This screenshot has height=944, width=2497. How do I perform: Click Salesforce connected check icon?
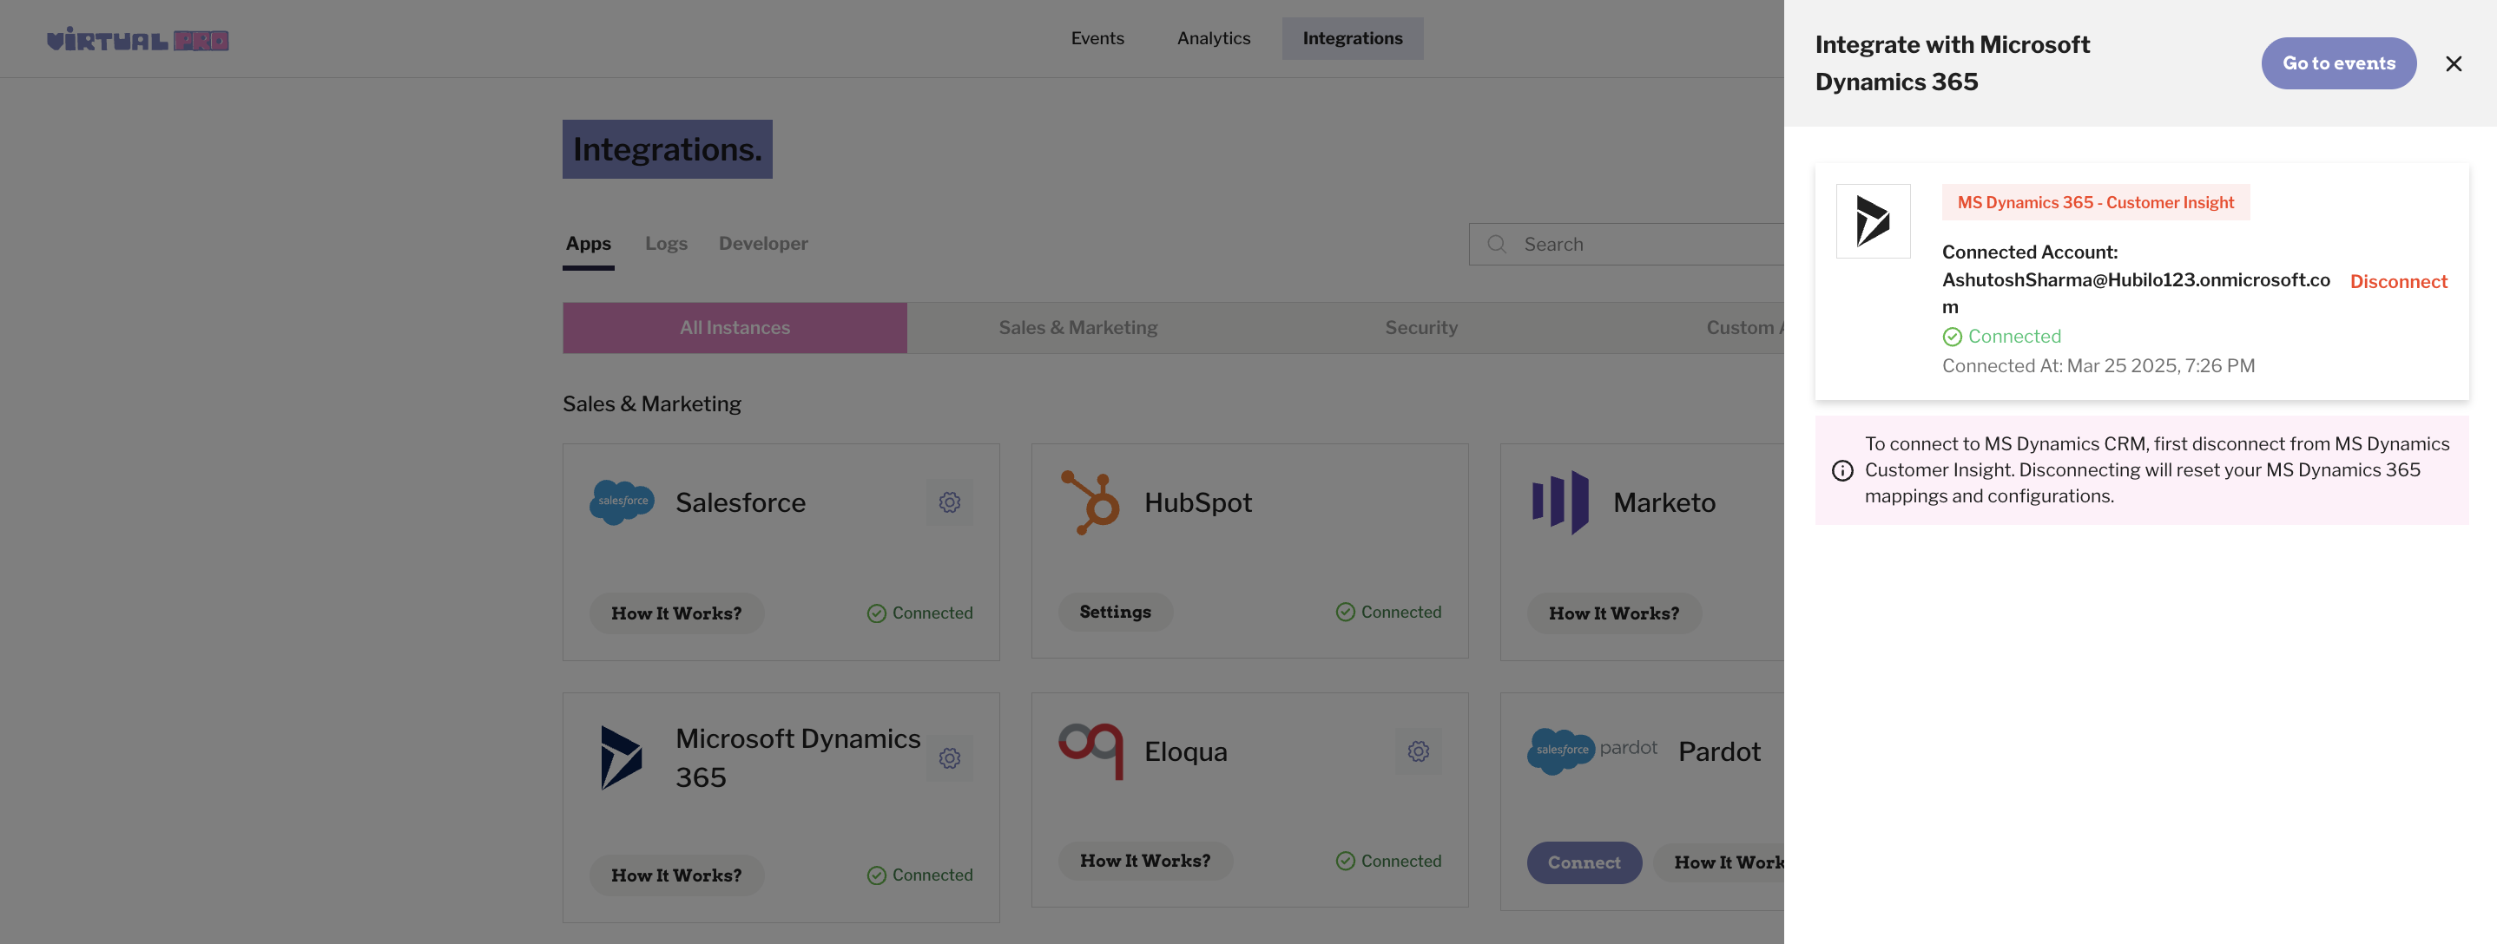876,613
